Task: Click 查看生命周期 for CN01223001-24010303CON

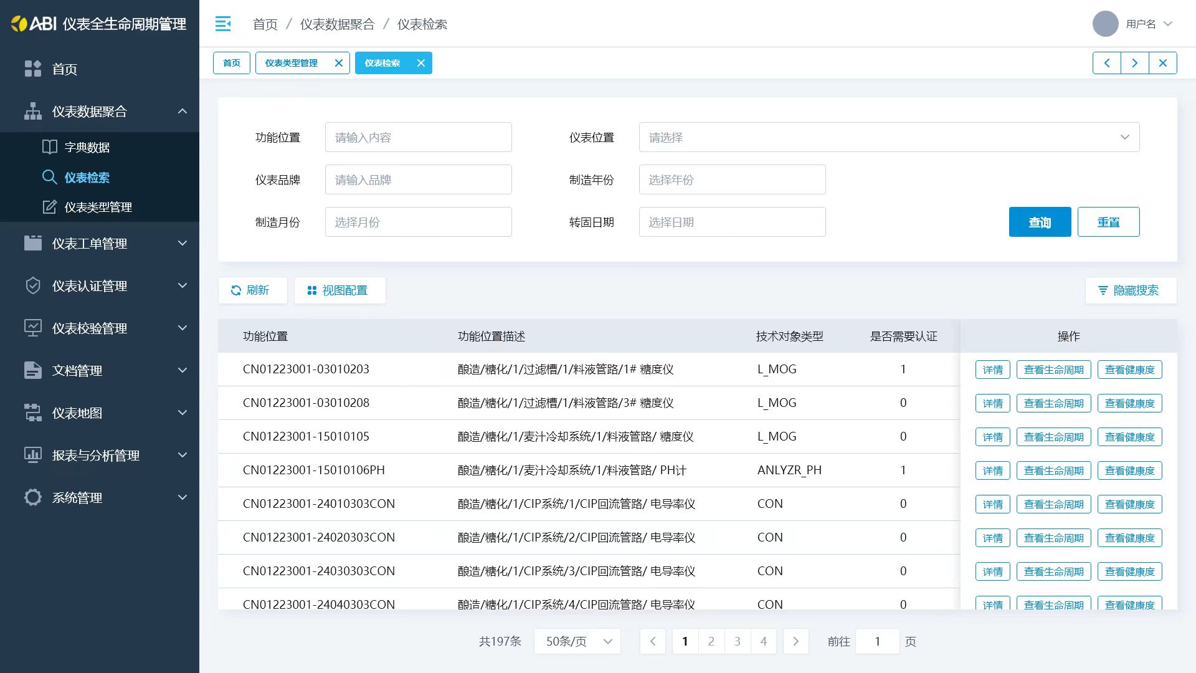Action: pos(1053,504)
